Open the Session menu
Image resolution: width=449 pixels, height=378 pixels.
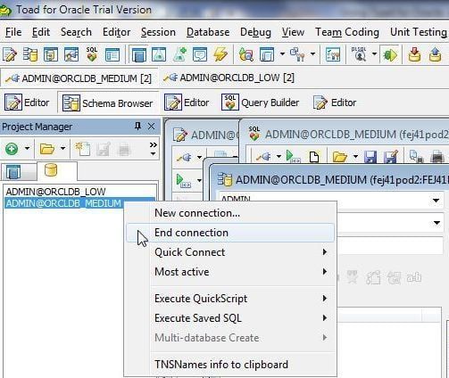158,32
